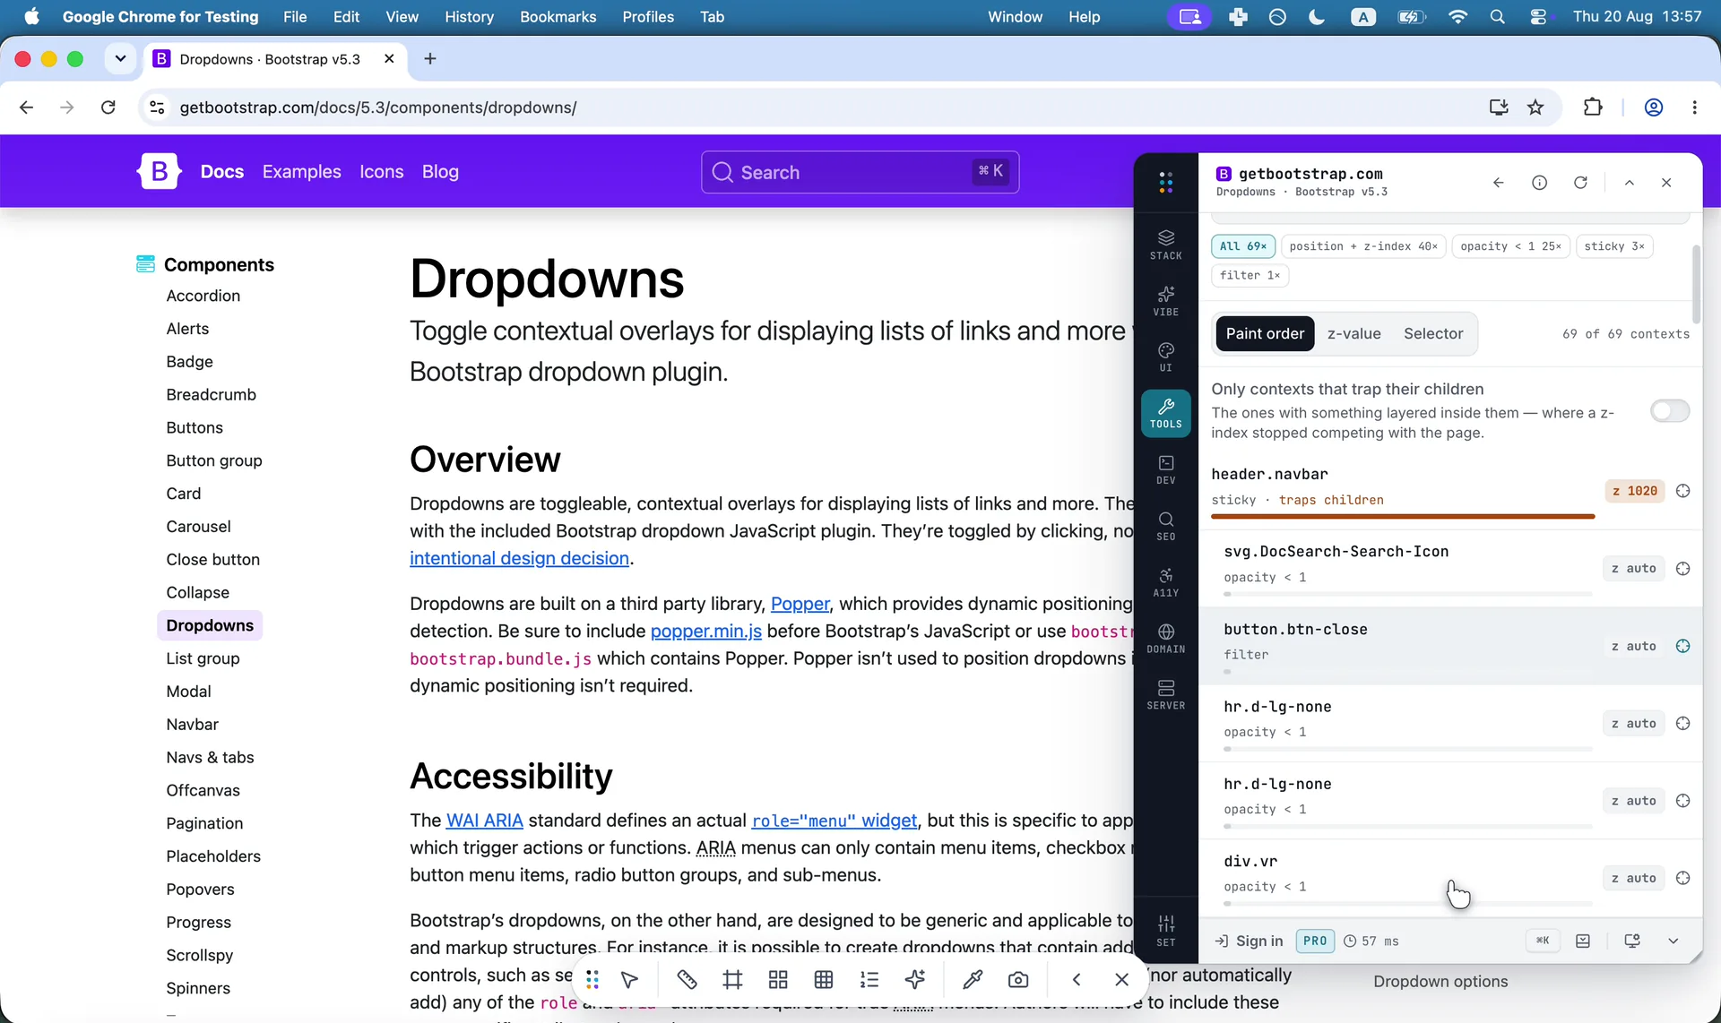Image resolution: width=1721 pixels, height=1023 pixels.
Task: Take a screenshot with the camera tool
Action: [x=1018, y=980]
